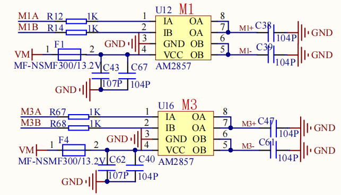Click junction dot on the M3- wire

pos(231,150)
